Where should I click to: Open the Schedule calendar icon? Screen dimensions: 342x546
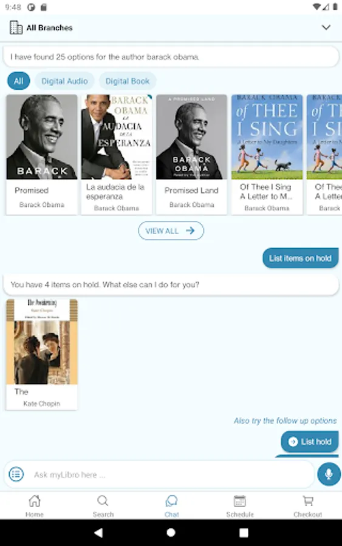[x=239, y=501]
